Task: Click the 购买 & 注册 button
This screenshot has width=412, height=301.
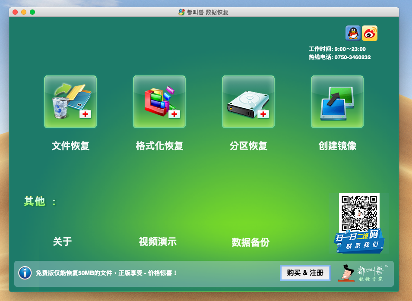Action: tap(305, 273)
